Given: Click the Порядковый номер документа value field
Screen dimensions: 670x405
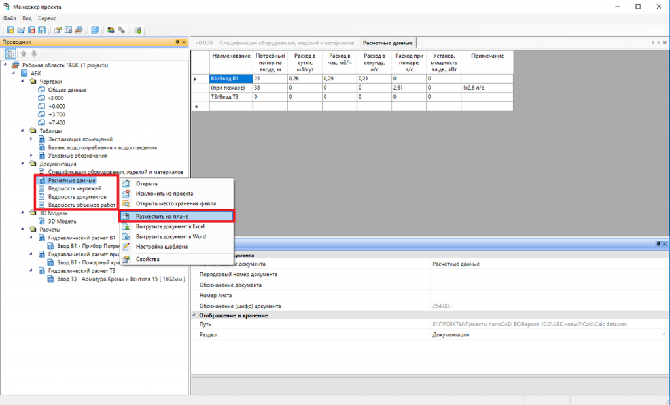Looking at the screenshot, I should [548, 274].
